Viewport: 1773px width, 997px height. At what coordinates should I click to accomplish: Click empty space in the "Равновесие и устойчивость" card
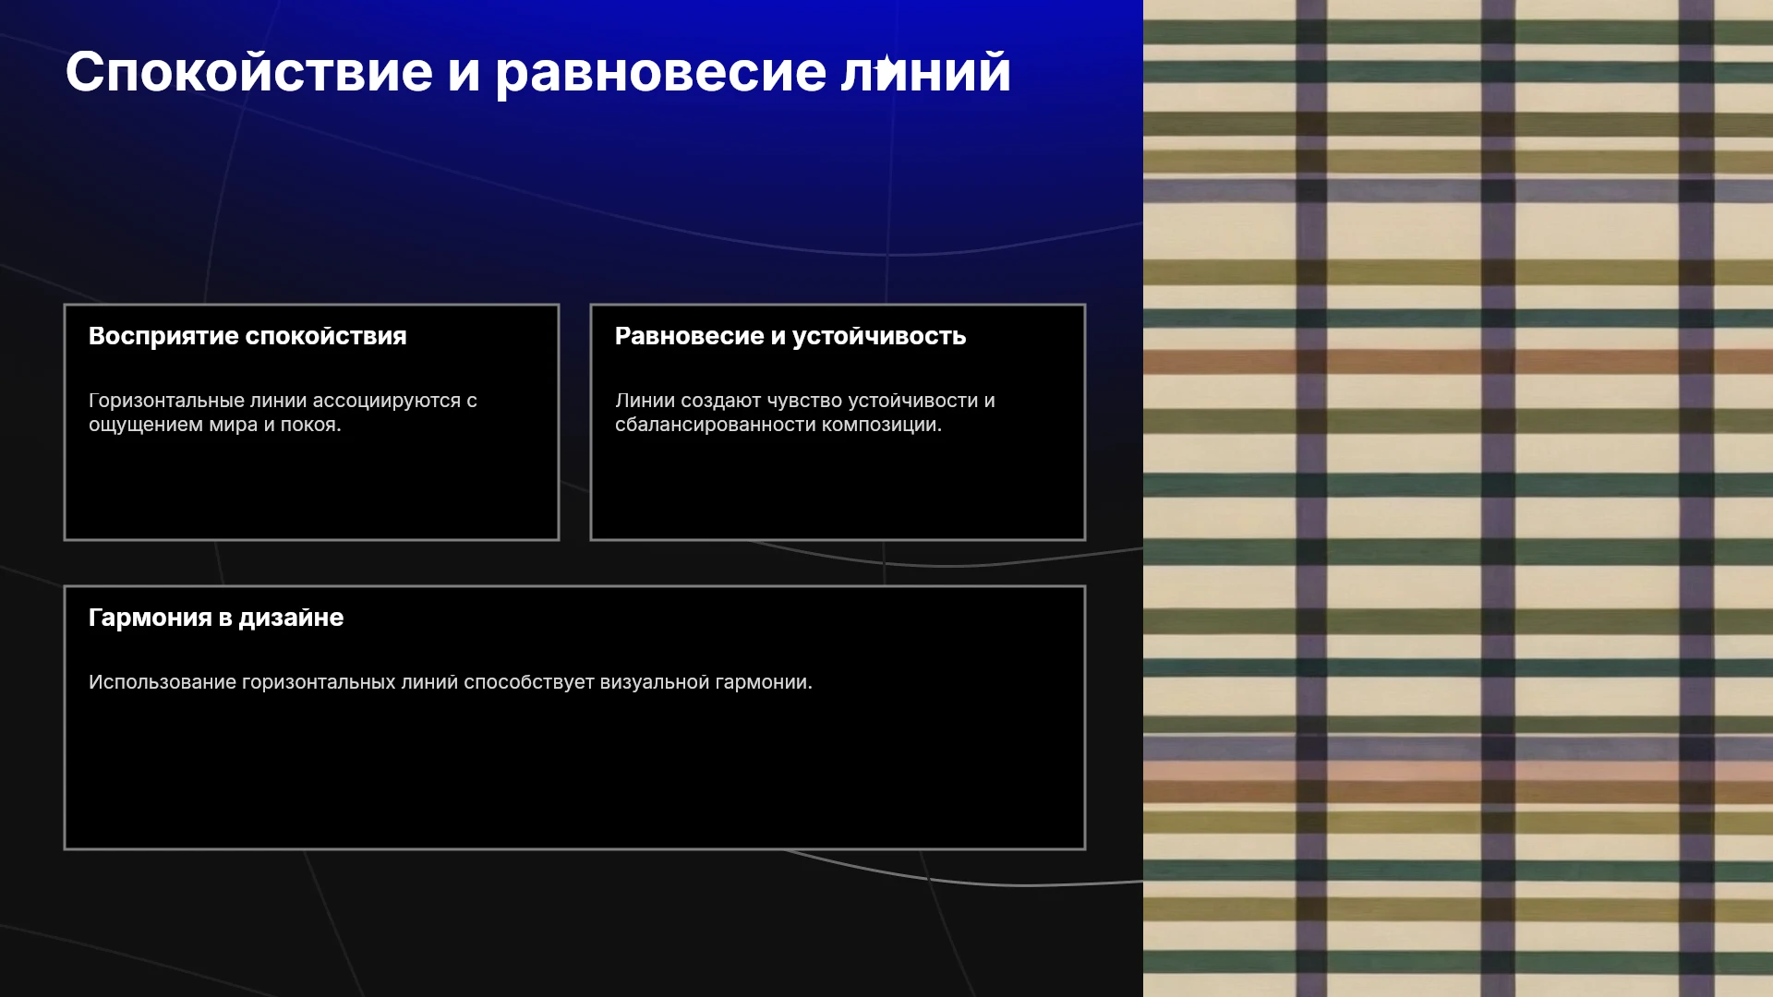coord(838,489)
